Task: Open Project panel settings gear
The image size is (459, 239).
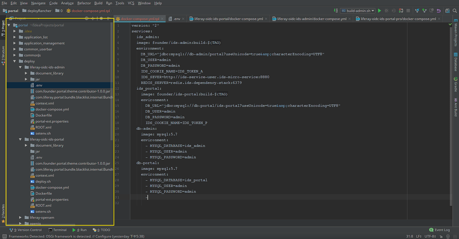Action: coord(101,19)
